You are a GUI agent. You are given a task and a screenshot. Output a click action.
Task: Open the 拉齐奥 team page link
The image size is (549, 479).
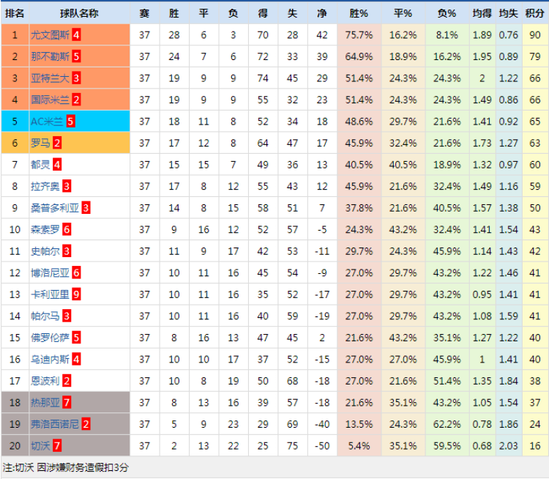pyautogui.click(x=45, y=186)
